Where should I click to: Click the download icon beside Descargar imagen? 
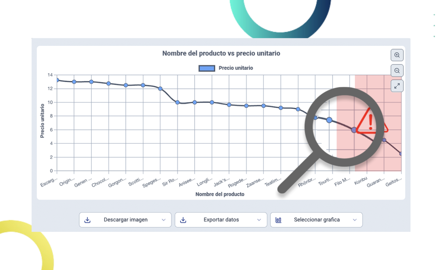coord(88,220)
